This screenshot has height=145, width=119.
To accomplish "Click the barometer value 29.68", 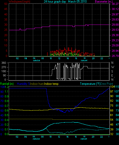I will tap(115, 25).
